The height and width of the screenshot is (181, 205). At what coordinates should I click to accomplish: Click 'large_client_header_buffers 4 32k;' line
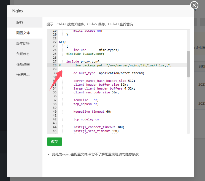(104, 88)
